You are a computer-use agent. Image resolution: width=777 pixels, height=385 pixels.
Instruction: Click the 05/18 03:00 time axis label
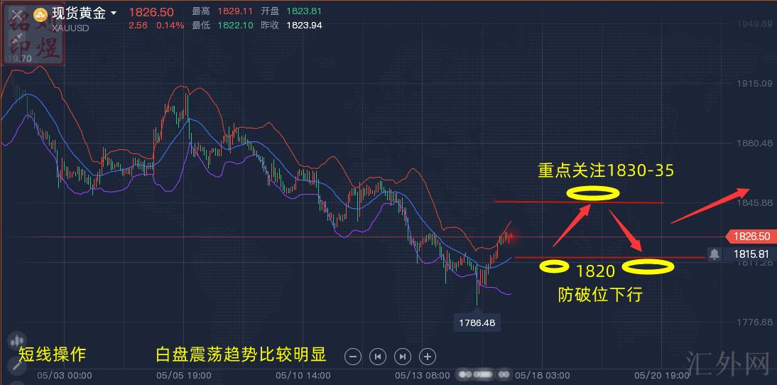tap(542, 375)
